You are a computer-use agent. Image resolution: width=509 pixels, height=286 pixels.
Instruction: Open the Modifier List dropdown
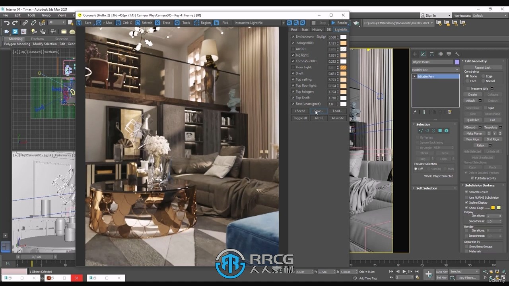[435, 70]
